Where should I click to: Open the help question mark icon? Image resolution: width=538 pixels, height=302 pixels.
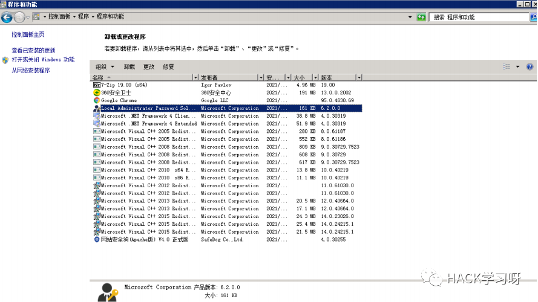pos(530,66)
